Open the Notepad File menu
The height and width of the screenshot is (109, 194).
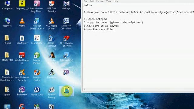[x=85, y=1]
